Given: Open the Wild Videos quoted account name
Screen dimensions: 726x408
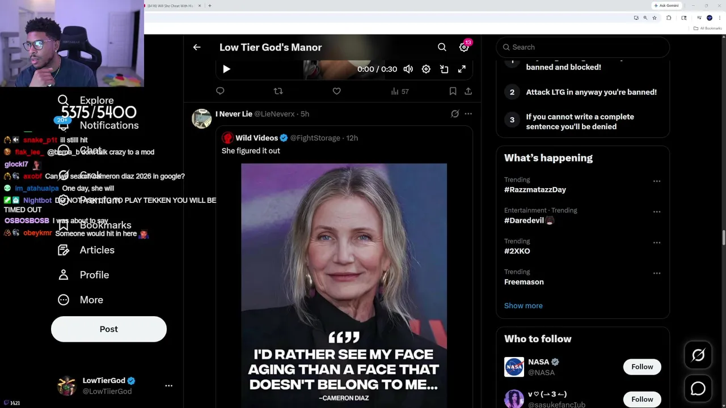Looking at the screenshot, I should [256, 138].
